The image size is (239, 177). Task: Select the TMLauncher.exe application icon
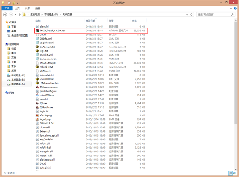pyautogui.click(x=38, y=87)
